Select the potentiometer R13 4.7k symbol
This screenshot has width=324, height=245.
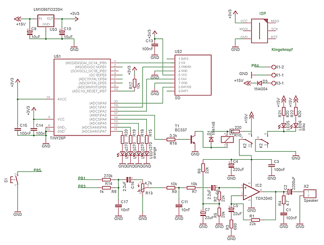tap(143, 188)
